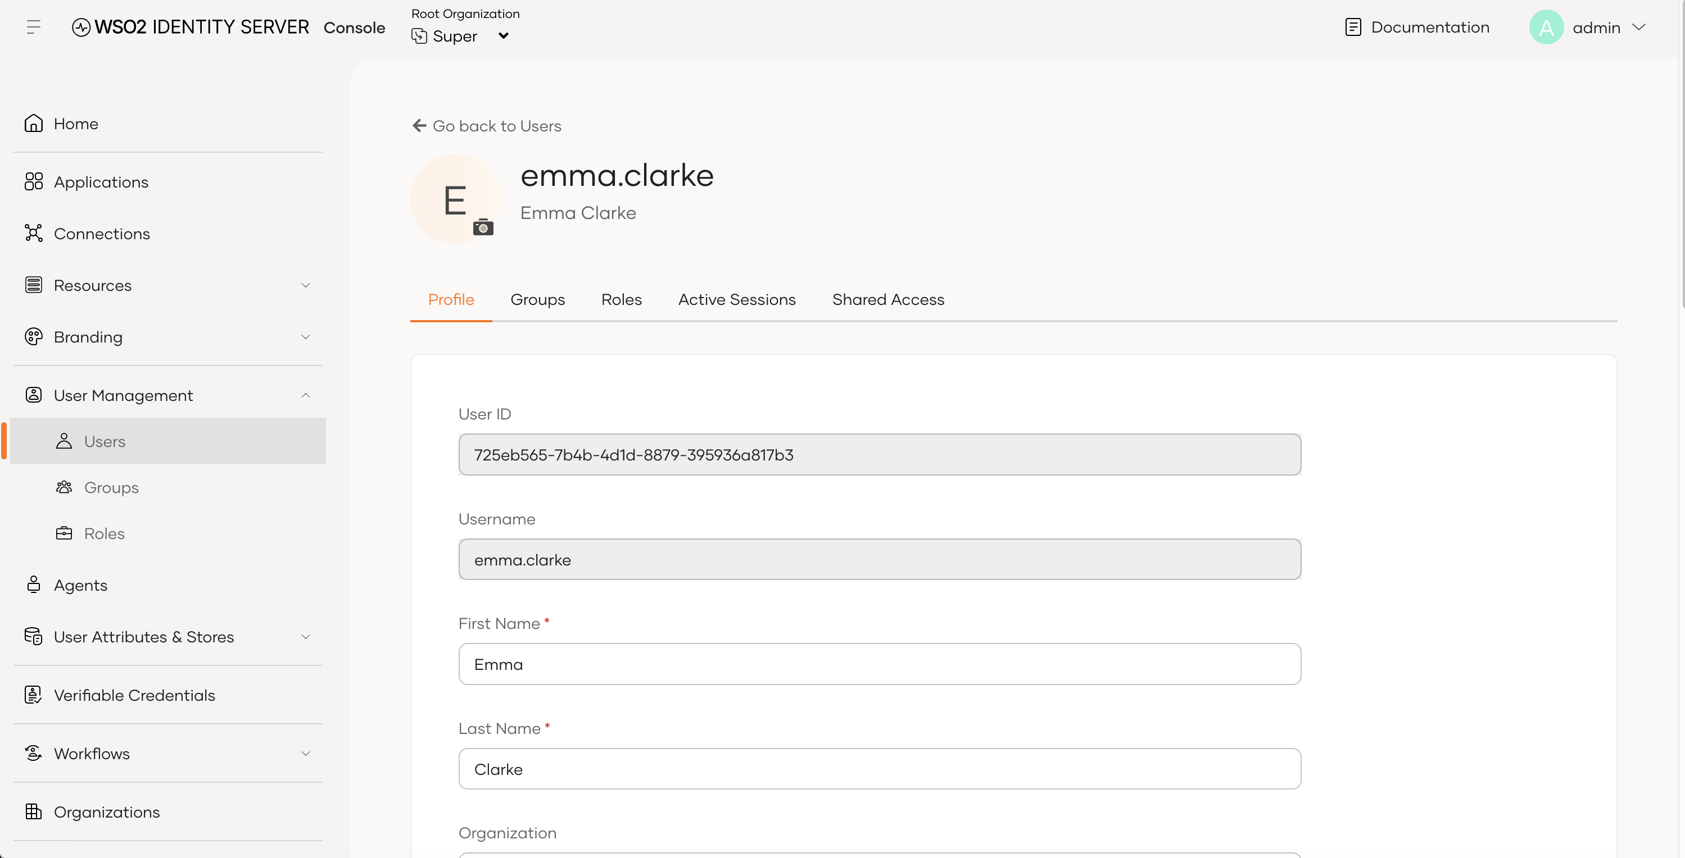Collapse the User Management section chevron
The width and height of the screenshot is (1685, 858).
click(306, 395)
